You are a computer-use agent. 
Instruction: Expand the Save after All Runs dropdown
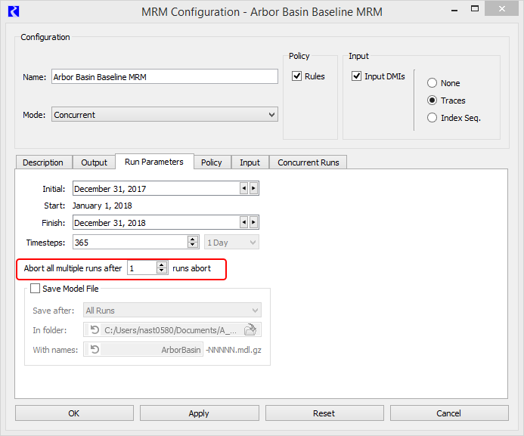click(x=172, y=311)
